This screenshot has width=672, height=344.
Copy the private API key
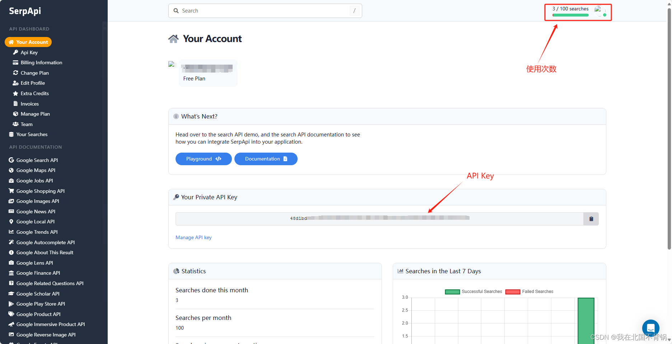(x=591, y=219)
